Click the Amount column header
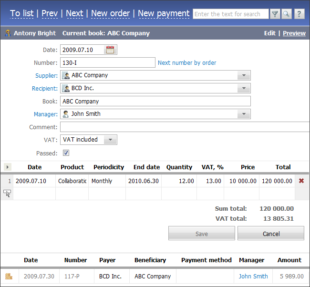Image resolution: width=310 pixels, height=287 pixels. (289, 260)
